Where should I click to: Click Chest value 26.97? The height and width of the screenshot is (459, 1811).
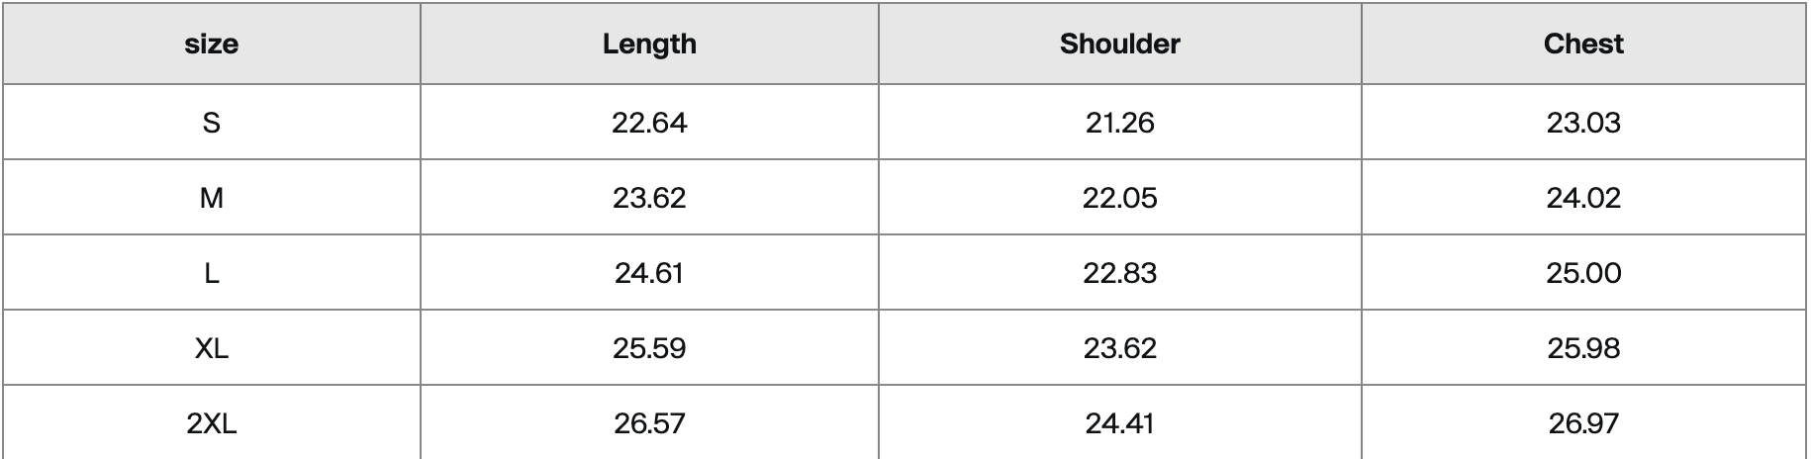coord(1583,423)
